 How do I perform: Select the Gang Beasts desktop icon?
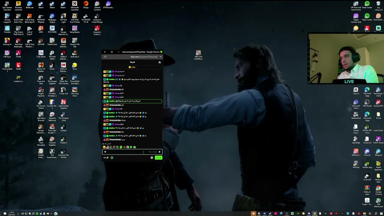[75, 29]
